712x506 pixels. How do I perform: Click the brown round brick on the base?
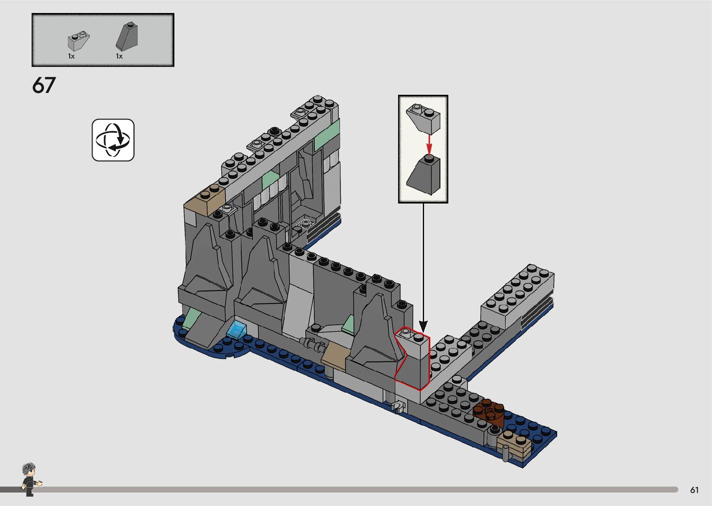pyautogui.click(x=488, y=413)
